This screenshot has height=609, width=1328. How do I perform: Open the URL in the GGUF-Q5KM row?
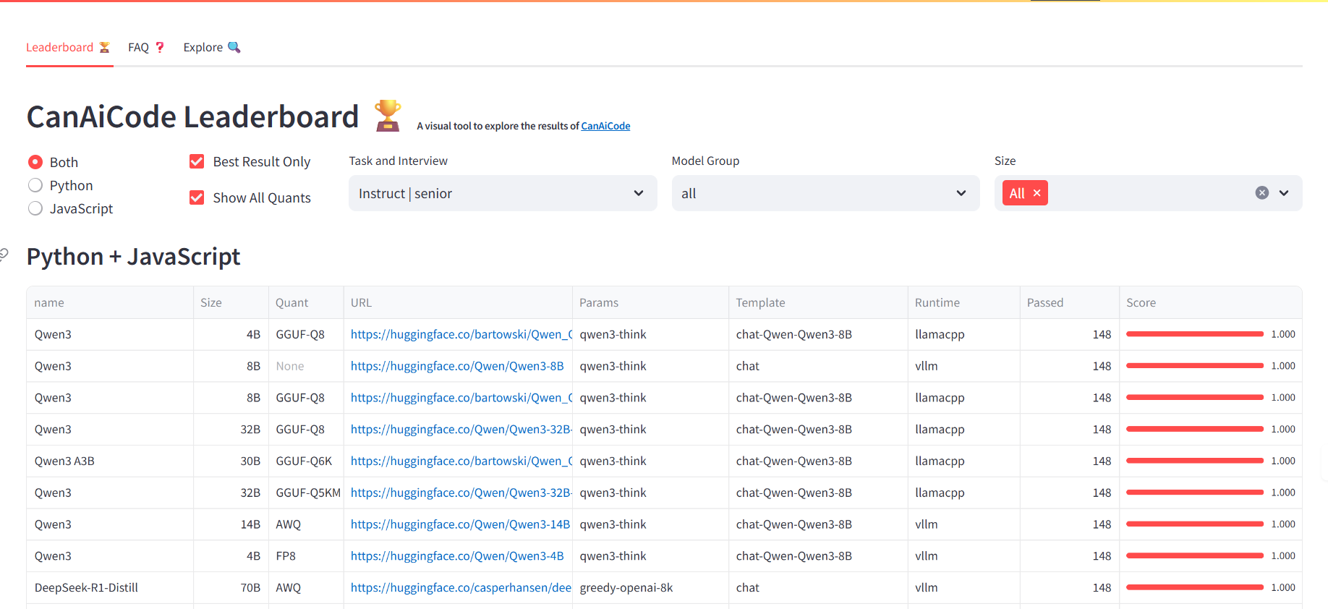[x=461, y=493]
